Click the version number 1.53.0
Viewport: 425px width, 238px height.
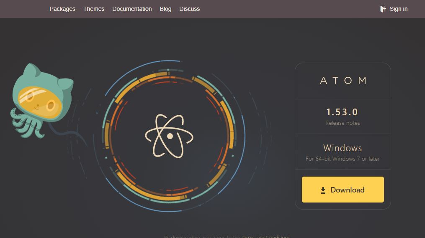[x=342, y=112]
